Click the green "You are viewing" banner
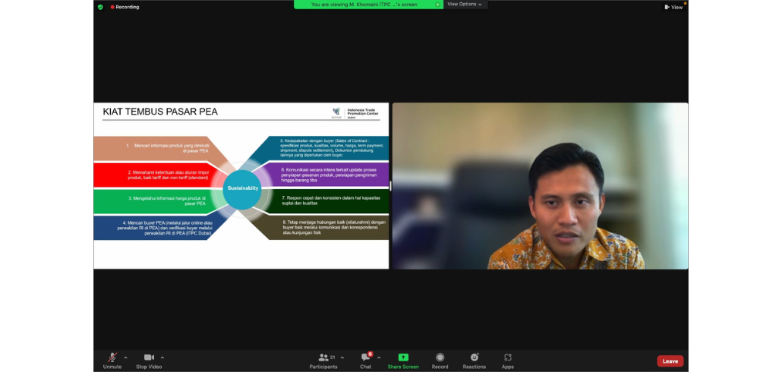This screenshot has width=782, height=372. (x=364, y=4)
